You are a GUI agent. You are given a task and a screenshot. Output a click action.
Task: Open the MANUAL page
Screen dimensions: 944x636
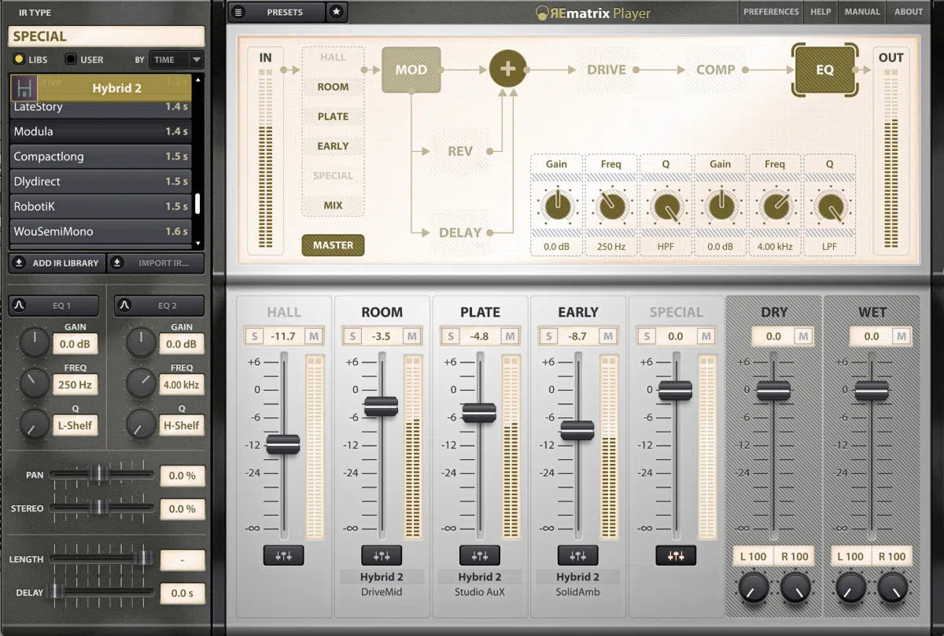click(861, 12)
